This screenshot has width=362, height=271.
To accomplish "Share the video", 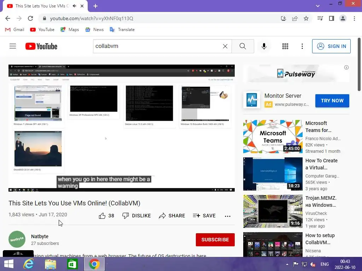I will click(172, 216).
